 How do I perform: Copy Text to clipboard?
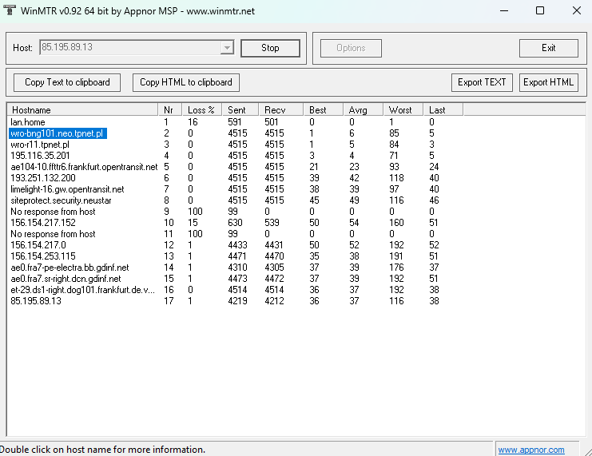67,82
